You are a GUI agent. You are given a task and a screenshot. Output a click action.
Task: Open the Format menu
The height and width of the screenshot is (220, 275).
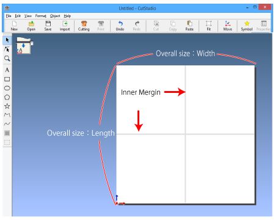(x=41, y=16)
